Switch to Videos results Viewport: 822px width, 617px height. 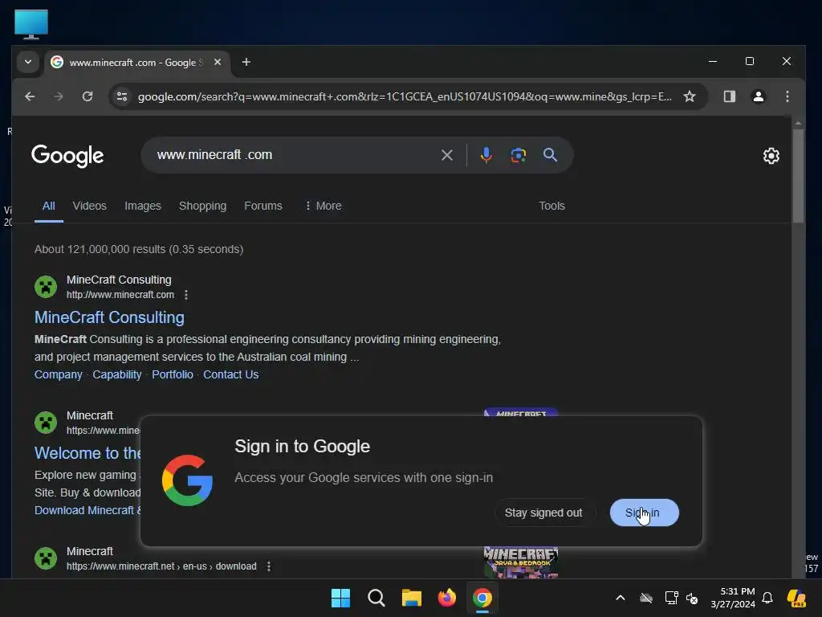click(90, 206)
